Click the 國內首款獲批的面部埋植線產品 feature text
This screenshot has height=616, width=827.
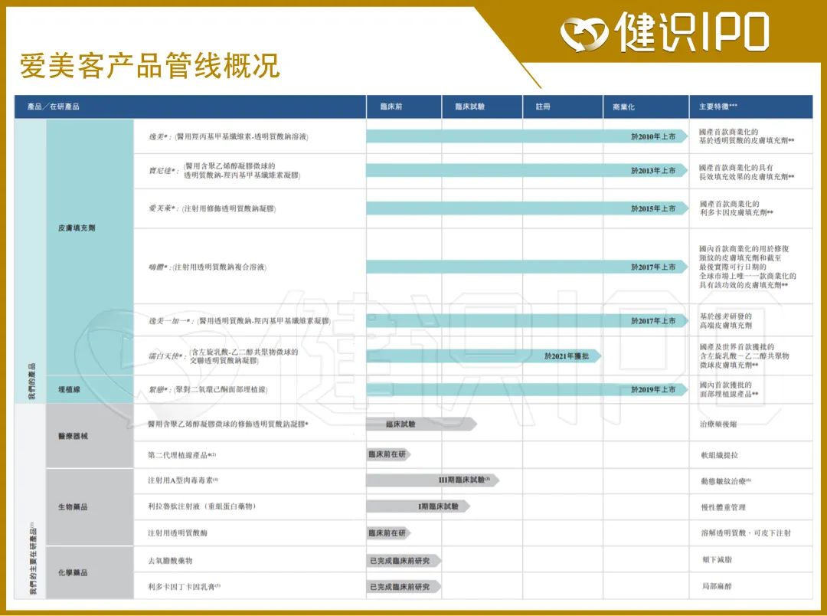point(729,389)
